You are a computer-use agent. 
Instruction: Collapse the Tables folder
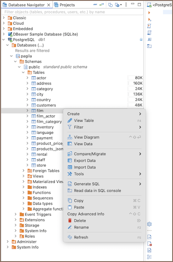click(x=23, y=72)
